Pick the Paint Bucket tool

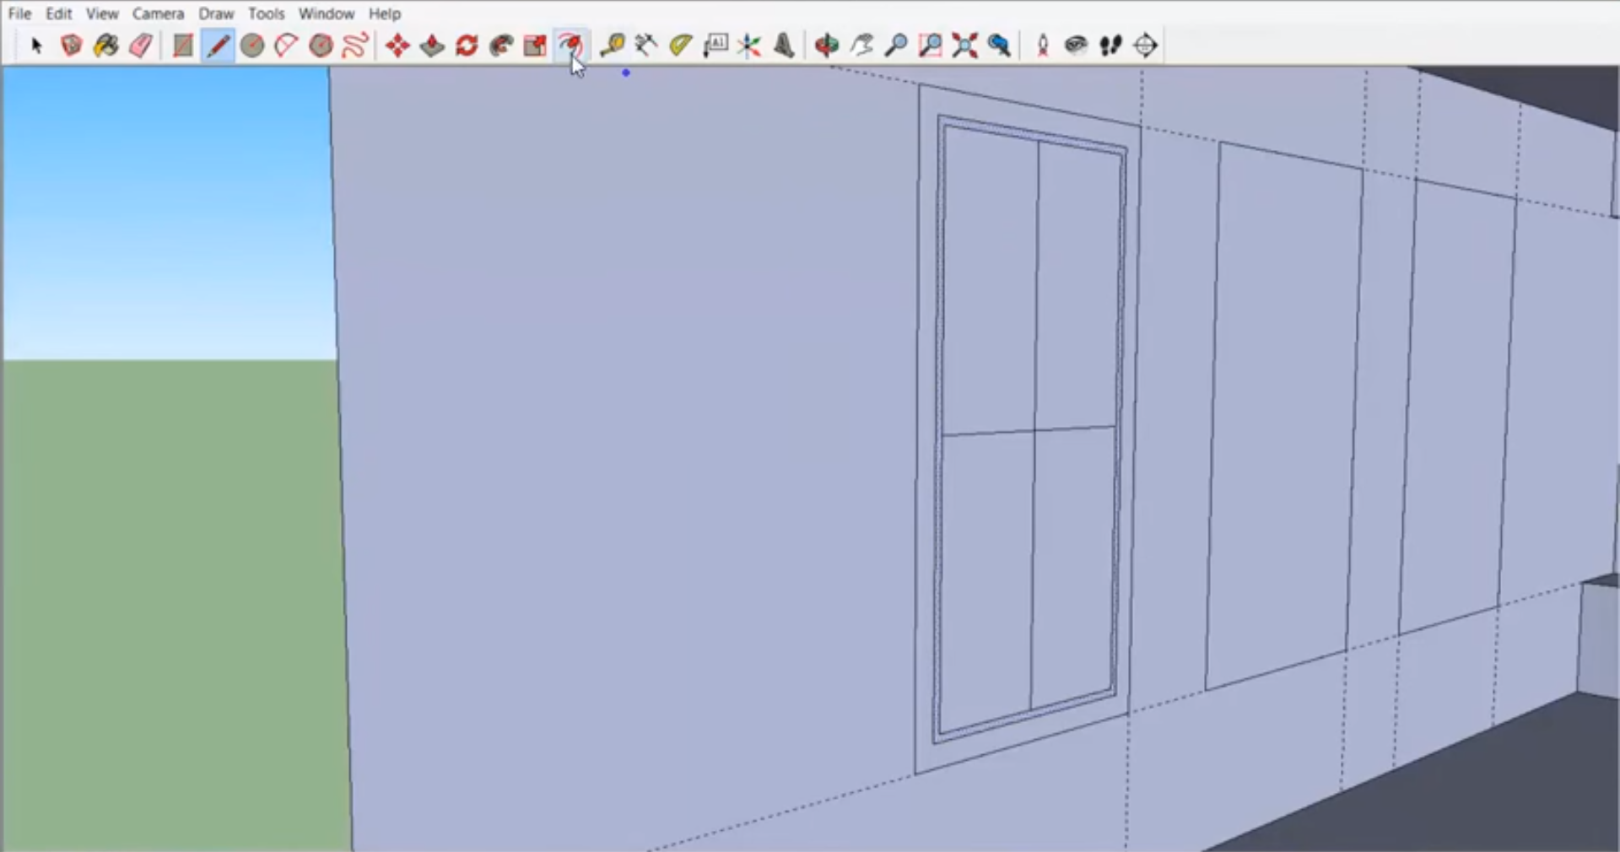105,46
